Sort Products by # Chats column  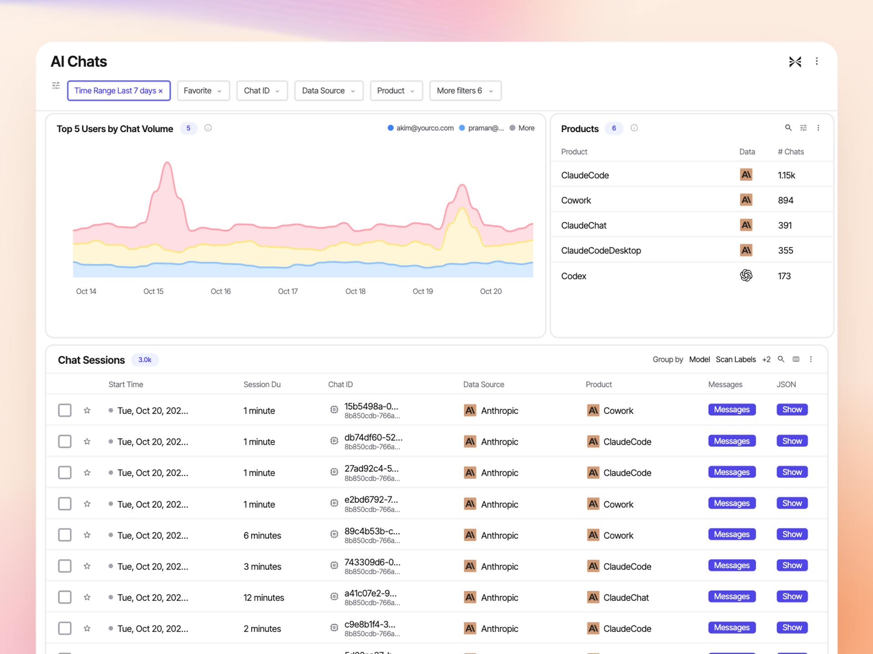[x=791, y=152]
